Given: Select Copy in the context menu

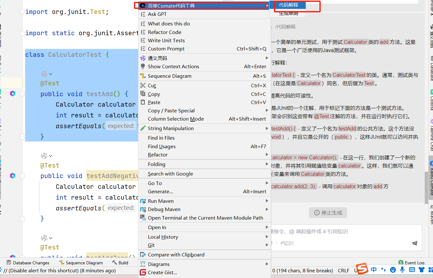Looking at the screenshot, I should pyautogui.click(x=205, y=94).
